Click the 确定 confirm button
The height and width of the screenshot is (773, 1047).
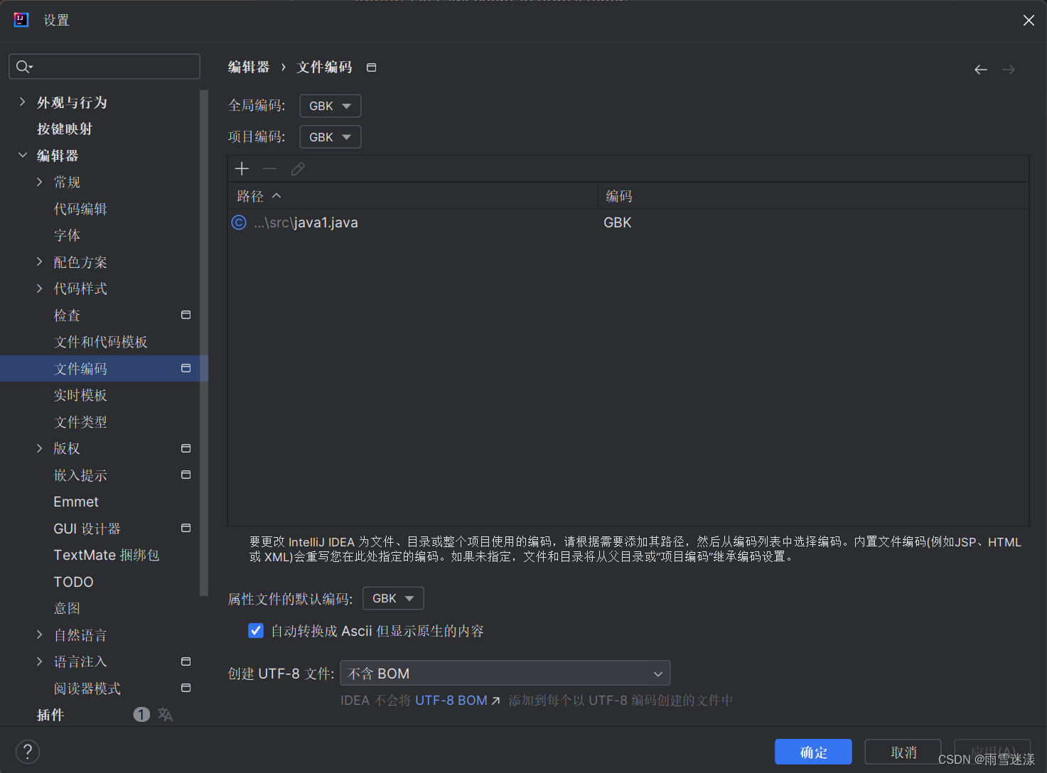pyautogui.click(x=813, y=751)
